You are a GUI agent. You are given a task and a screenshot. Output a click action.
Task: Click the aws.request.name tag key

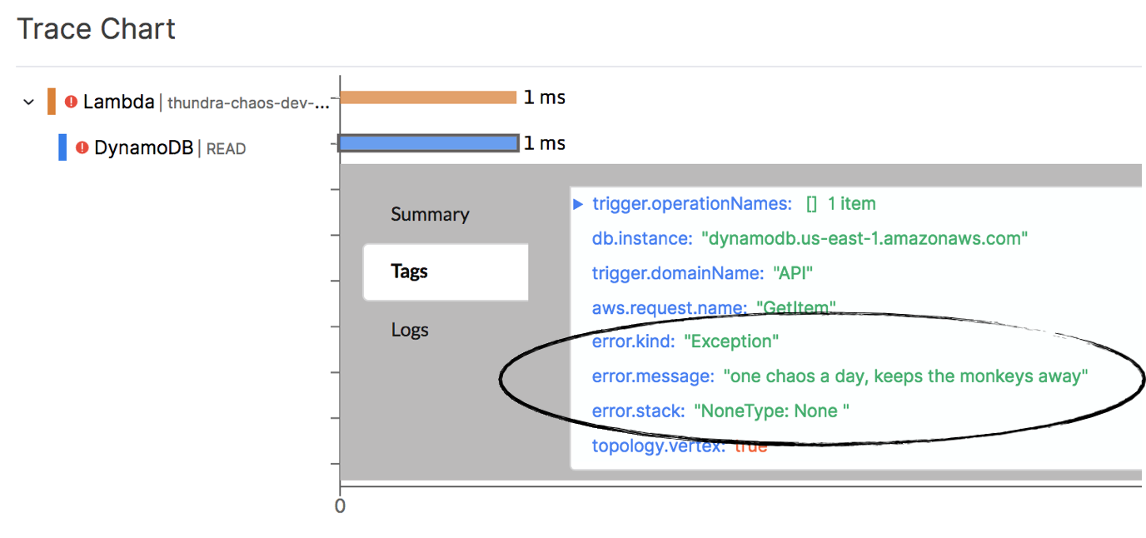point(669,308)
